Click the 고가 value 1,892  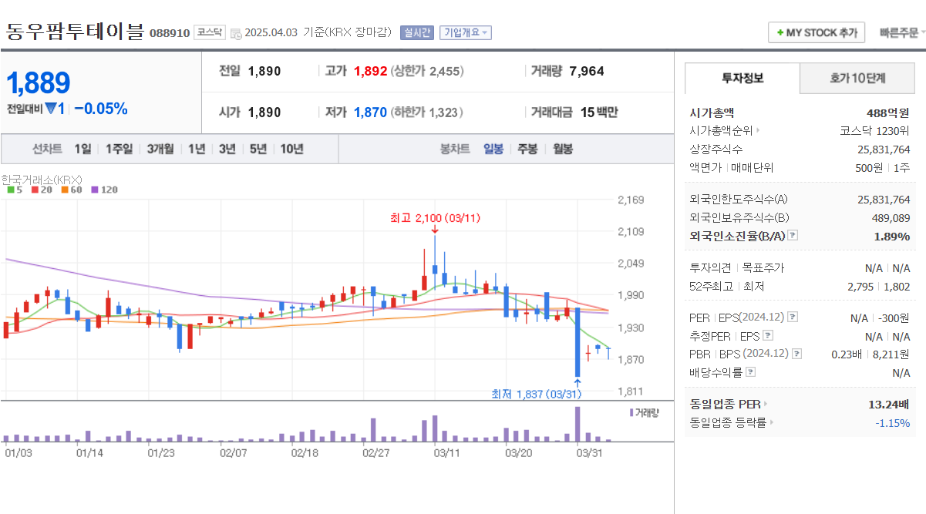(370, 71)
